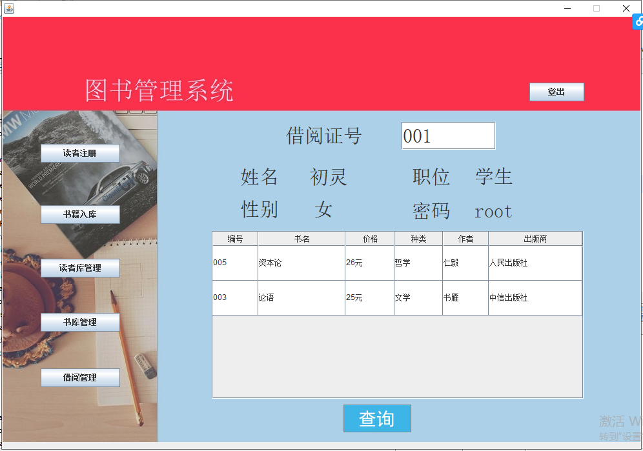
Task: Click the password value root
Action: click(493, 212)
